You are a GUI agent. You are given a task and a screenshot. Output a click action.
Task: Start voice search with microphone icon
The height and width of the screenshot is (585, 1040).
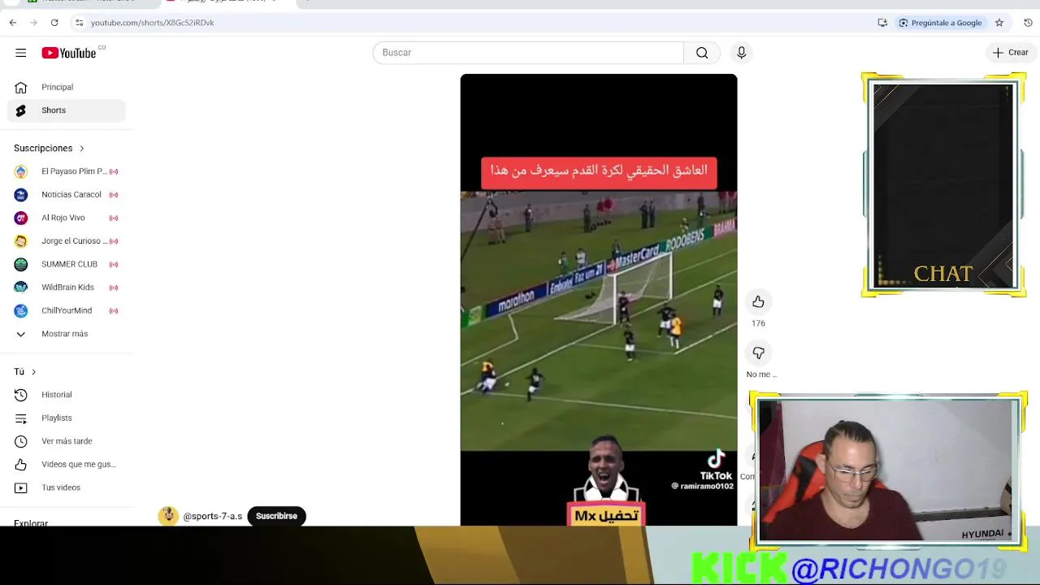point(741,53)
